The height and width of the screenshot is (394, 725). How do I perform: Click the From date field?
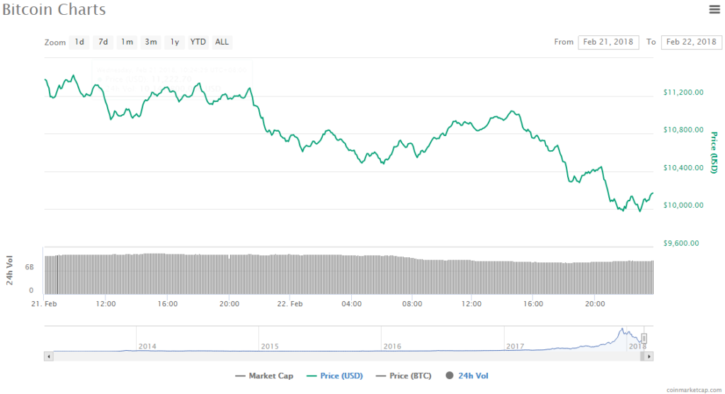(608, 42)
